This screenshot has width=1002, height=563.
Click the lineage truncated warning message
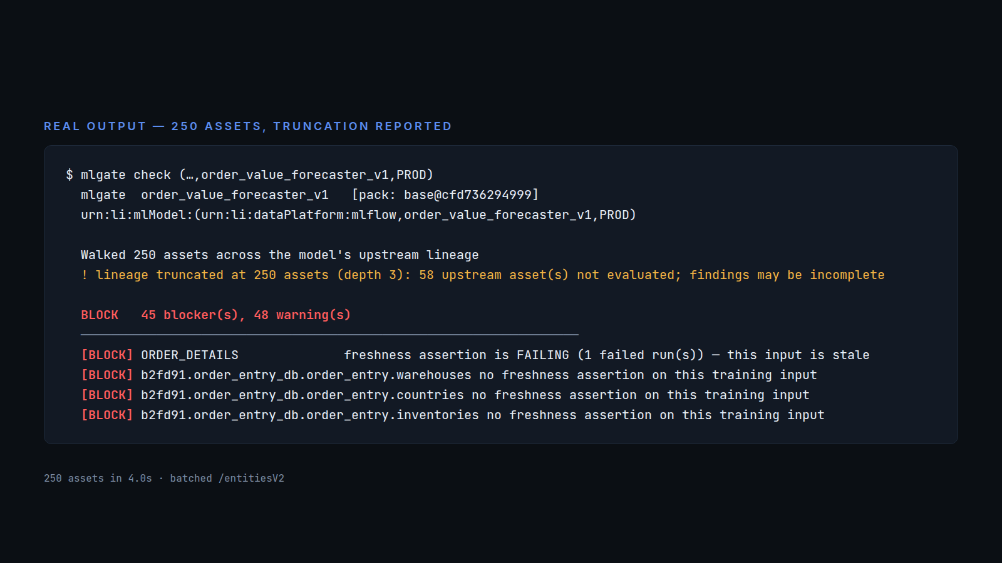tap(490, 275)
